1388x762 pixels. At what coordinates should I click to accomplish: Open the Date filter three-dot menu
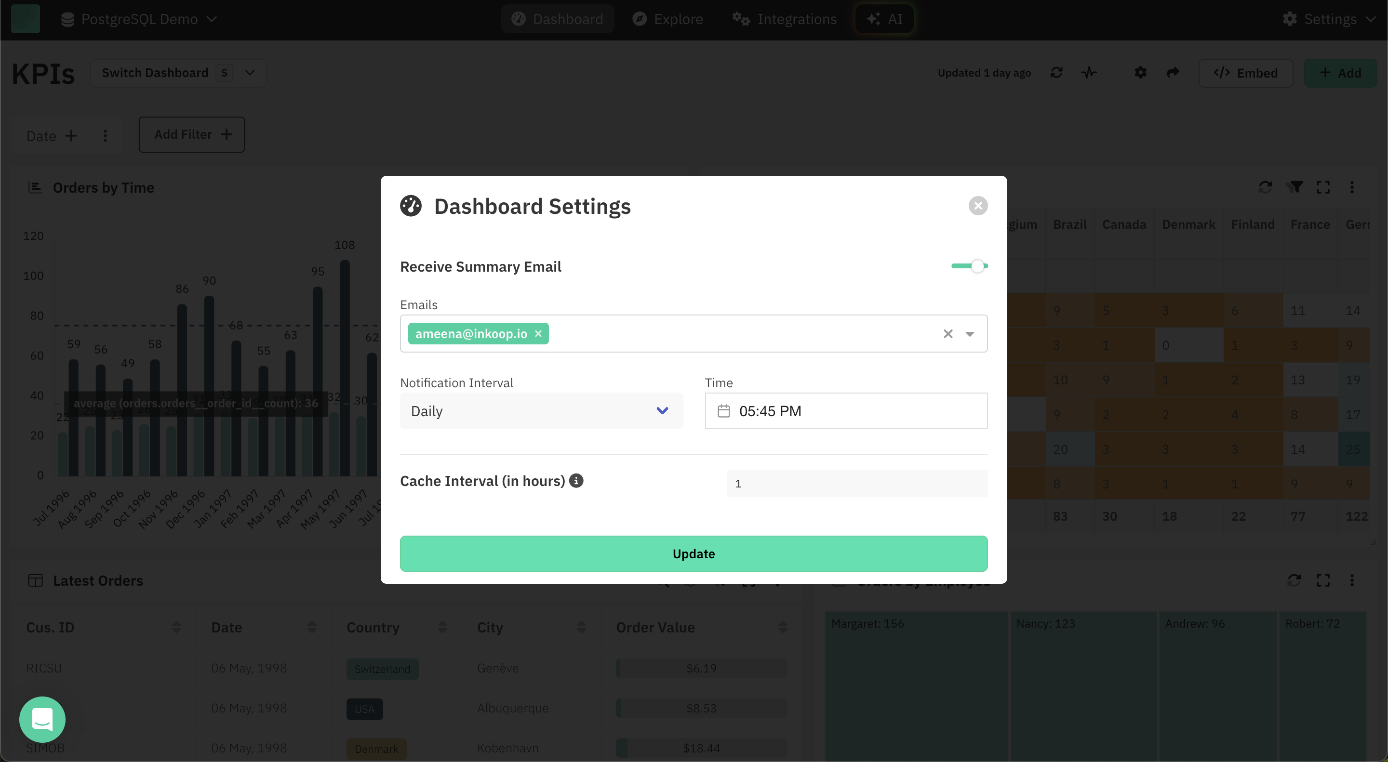pyautogui.click(x=105, y=136)
